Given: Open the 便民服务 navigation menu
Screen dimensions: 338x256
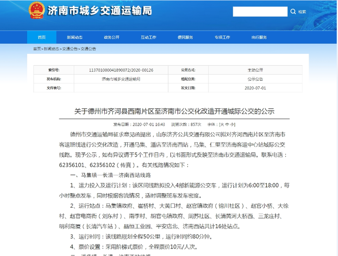Looking at the screenshot, I should pyautogui.click(x=185, y=37).
